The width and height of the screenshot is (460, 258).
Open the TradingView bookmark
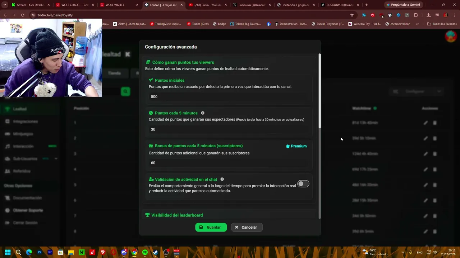[x=165, y=24]
